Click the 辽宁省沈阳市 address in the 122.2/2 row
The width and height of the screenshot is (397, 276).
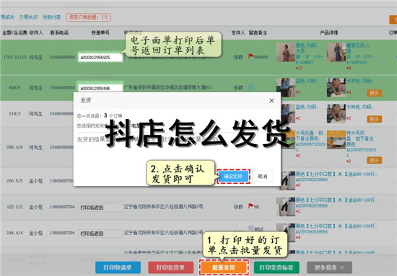click(x=164, y=207)
